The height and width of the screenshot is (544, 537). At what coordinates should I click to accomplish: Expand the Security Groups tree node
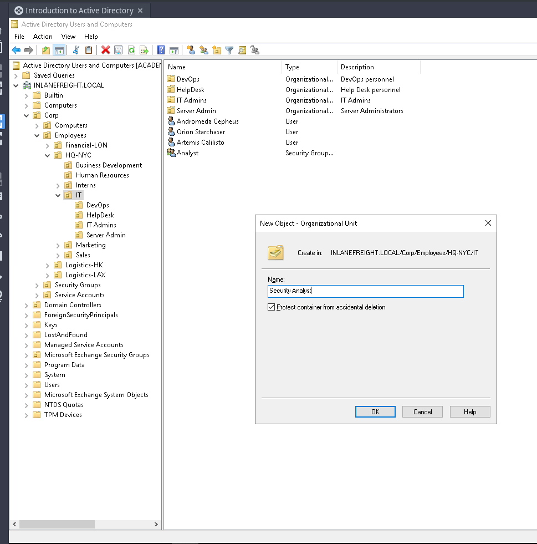pyautogui.click(x=37, y=285)
